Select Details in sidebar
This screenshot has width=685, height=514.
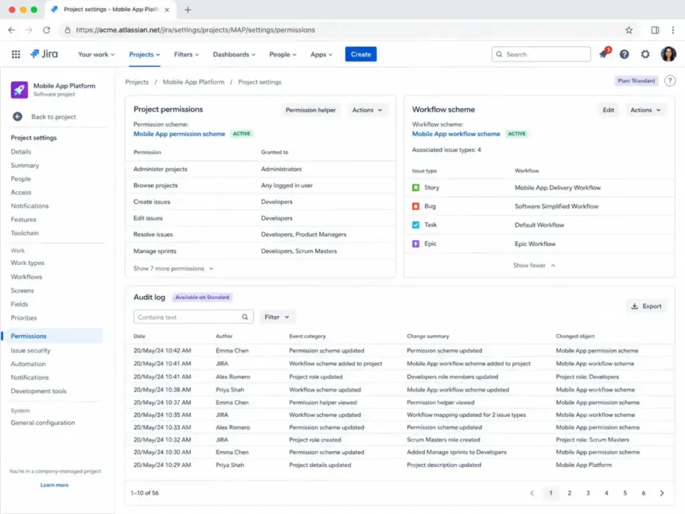(21, 152)
